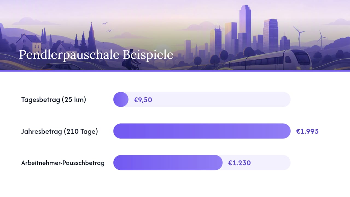Viewport: 350px width, 197px height.
Task: Click the train in the header image
Action: tap(268, 60)
